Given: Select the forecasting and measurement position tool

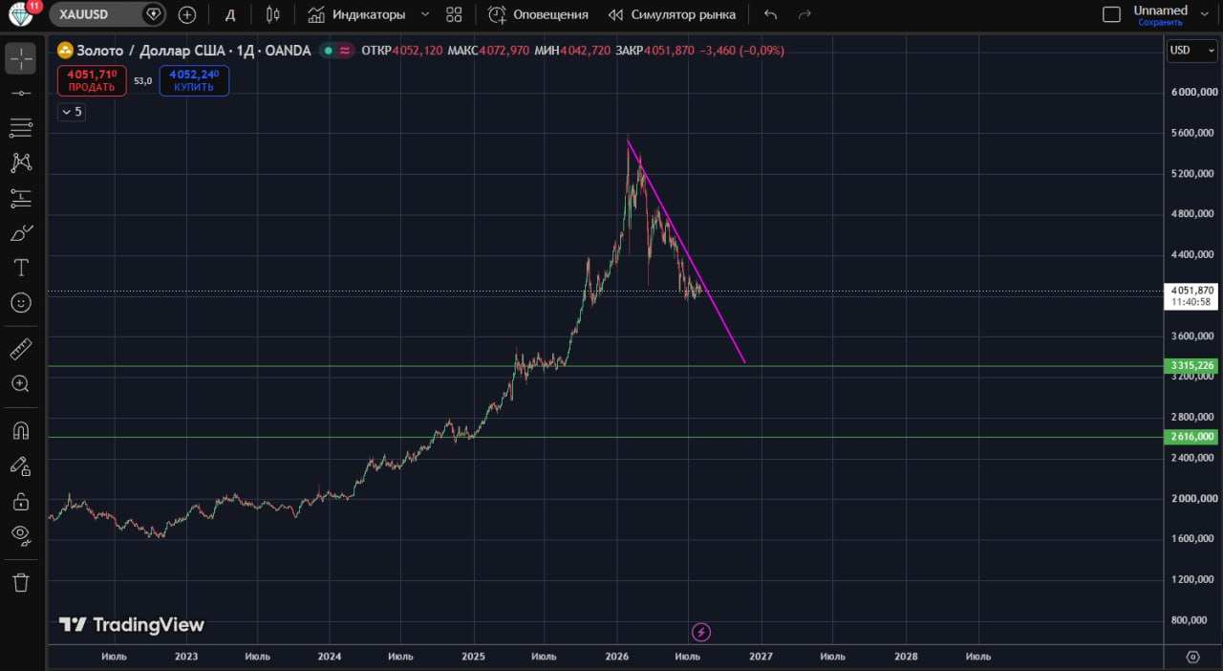Looking at the screenshot, I should 21,199.
